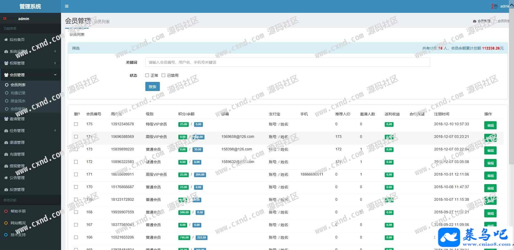Expand the 任务管理 menu chevron

[55, 131]
